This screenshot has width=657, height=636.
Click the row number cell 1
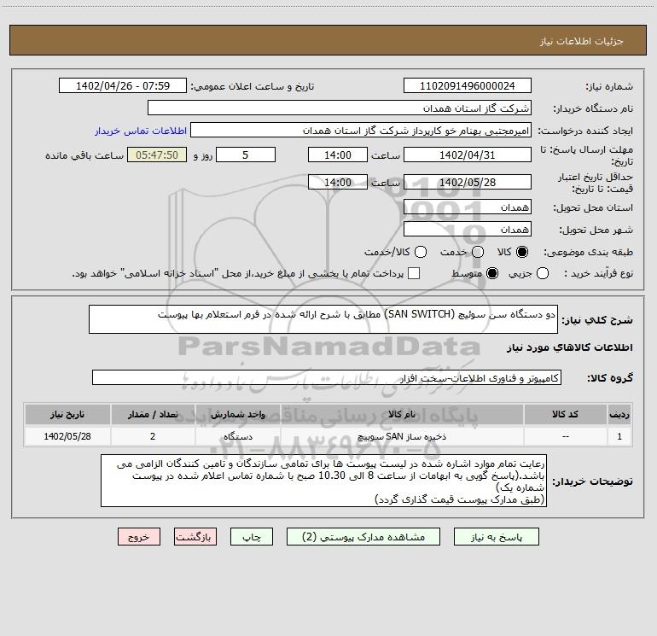pyautogui.click(x=619, y=436)
